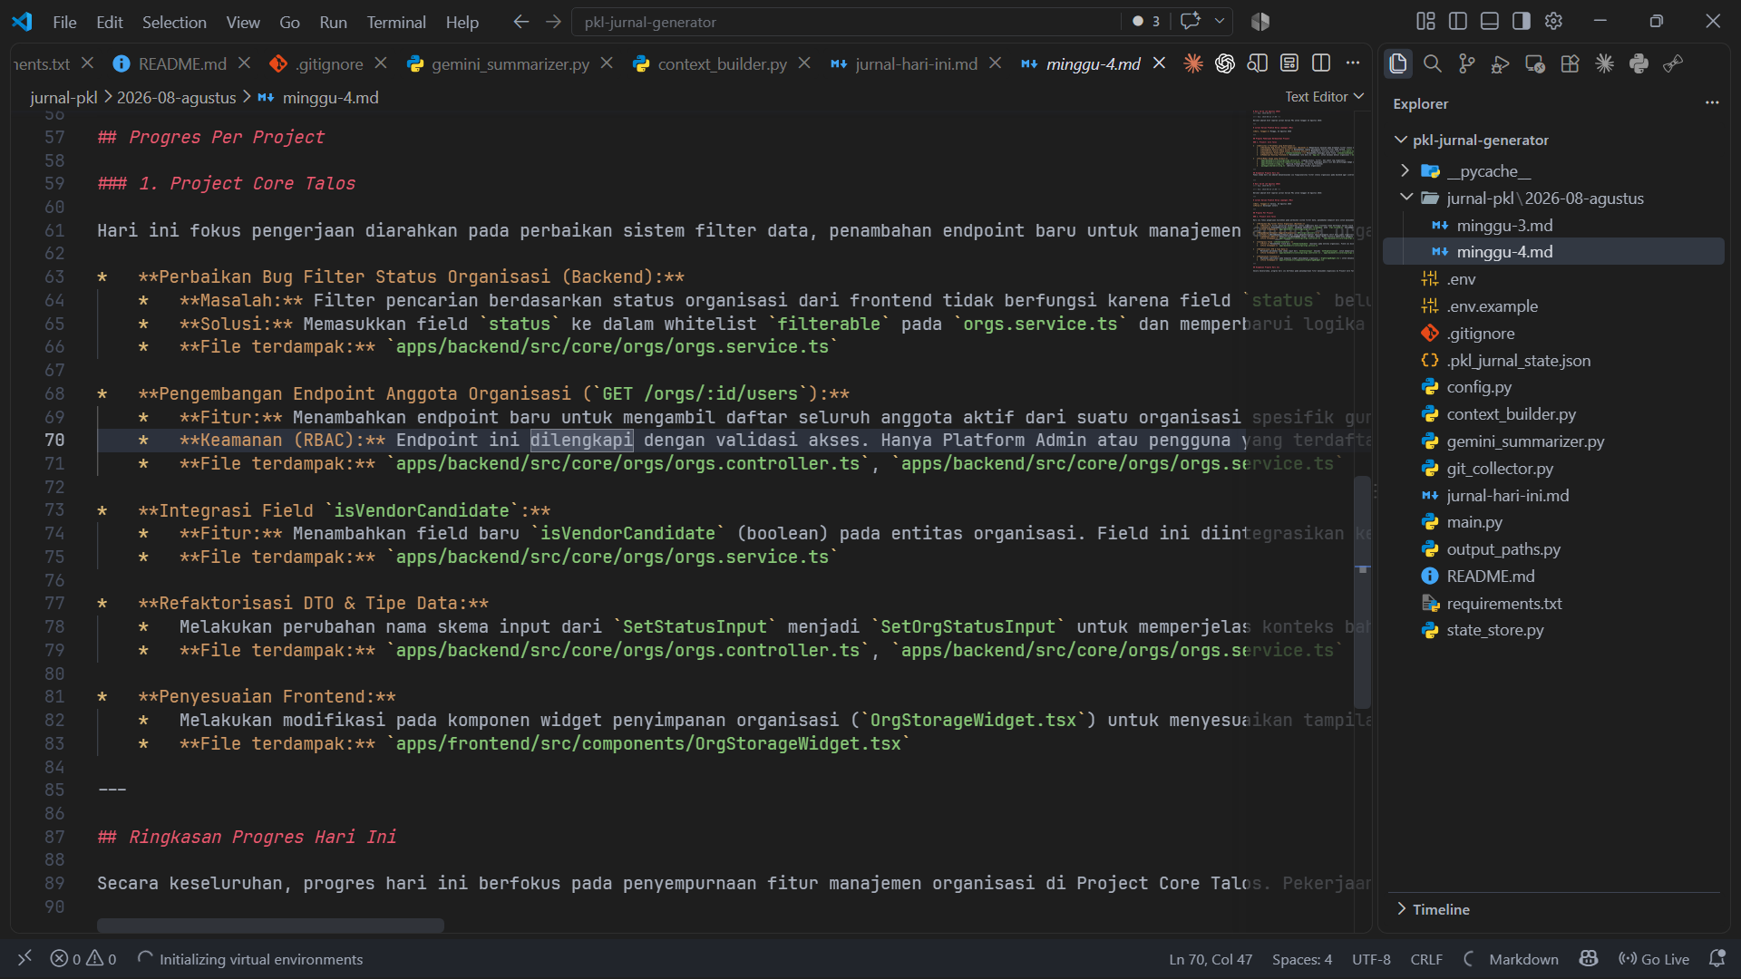This screenshot has height=979, width=1741.
Task: Open the Python panel in activity bar
Action: pos(1639,63)
